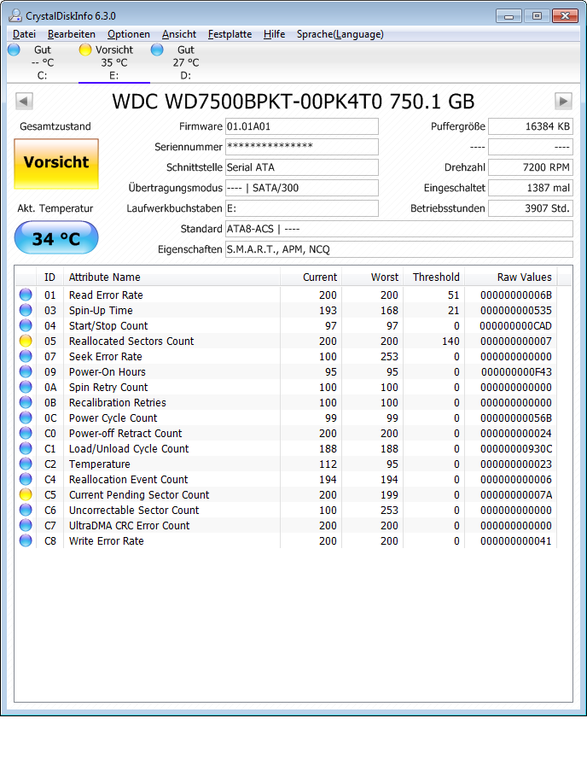Click blue status icon for Reallocation Event Count
Viewport: 587px width, 759px height.
(26, 479)
